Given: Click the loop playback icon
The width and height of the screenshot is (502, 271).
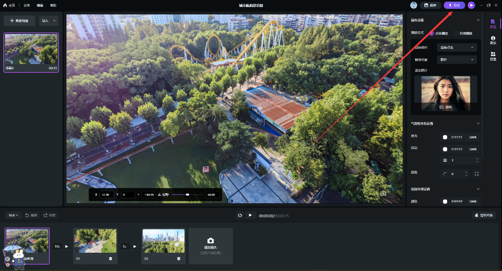Looking at the screenshot, I should [240, 215].
